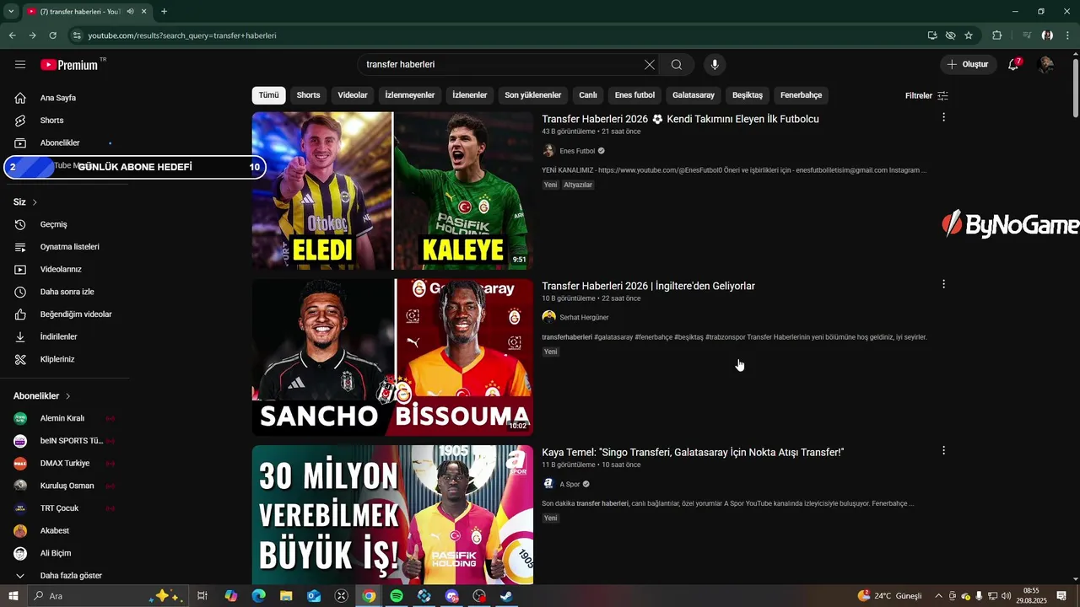Select the Son yüklenenler chip
1080x607 pixels.
click(533, 95)
